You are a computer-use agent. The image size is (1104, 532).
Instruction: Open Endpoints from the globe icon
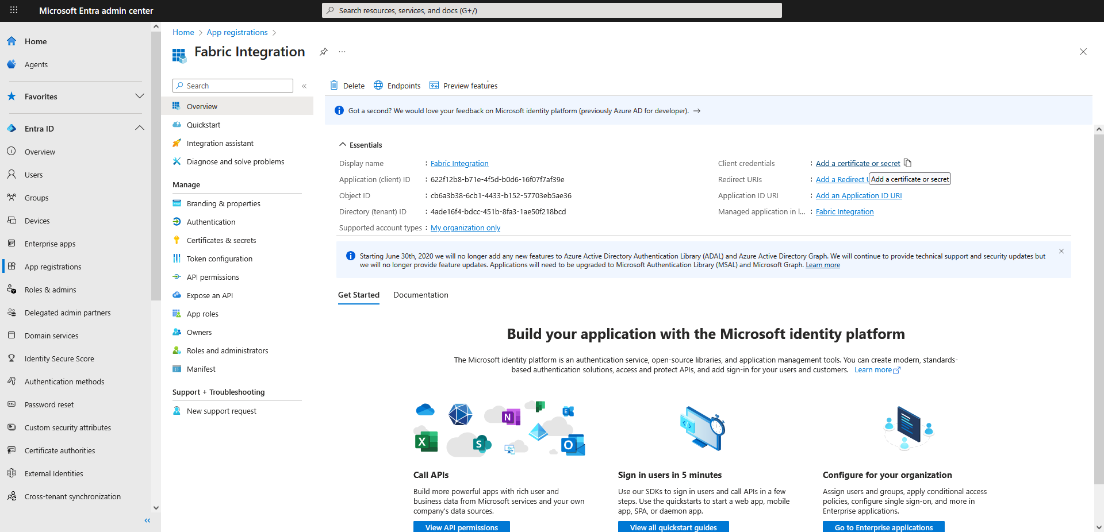pyautogui.click(x=378, y=86)
